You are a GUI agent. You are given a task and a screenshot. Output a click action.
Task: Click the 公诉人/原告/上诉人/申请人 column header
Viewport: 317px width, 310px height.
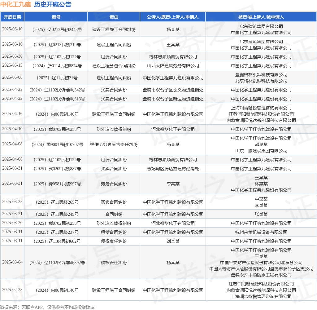pyautogui.click(x=173, y=17)
